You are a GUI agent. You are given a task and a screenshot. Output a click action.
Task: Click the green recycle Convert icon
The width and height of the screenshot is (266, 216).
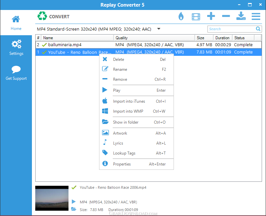(42, 16)
